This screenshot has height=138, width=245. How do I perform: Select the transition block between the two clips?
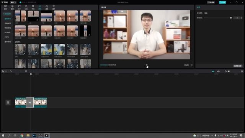(x=30, y=102)
